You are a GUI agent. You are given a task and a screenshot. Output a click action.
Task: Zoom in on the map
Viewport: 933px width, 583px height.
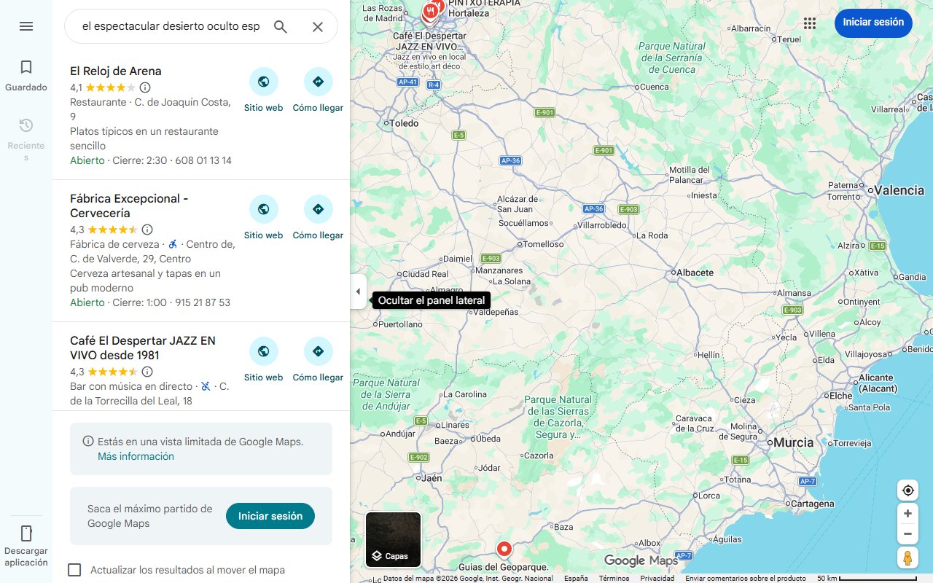click(x=908, y=514)
